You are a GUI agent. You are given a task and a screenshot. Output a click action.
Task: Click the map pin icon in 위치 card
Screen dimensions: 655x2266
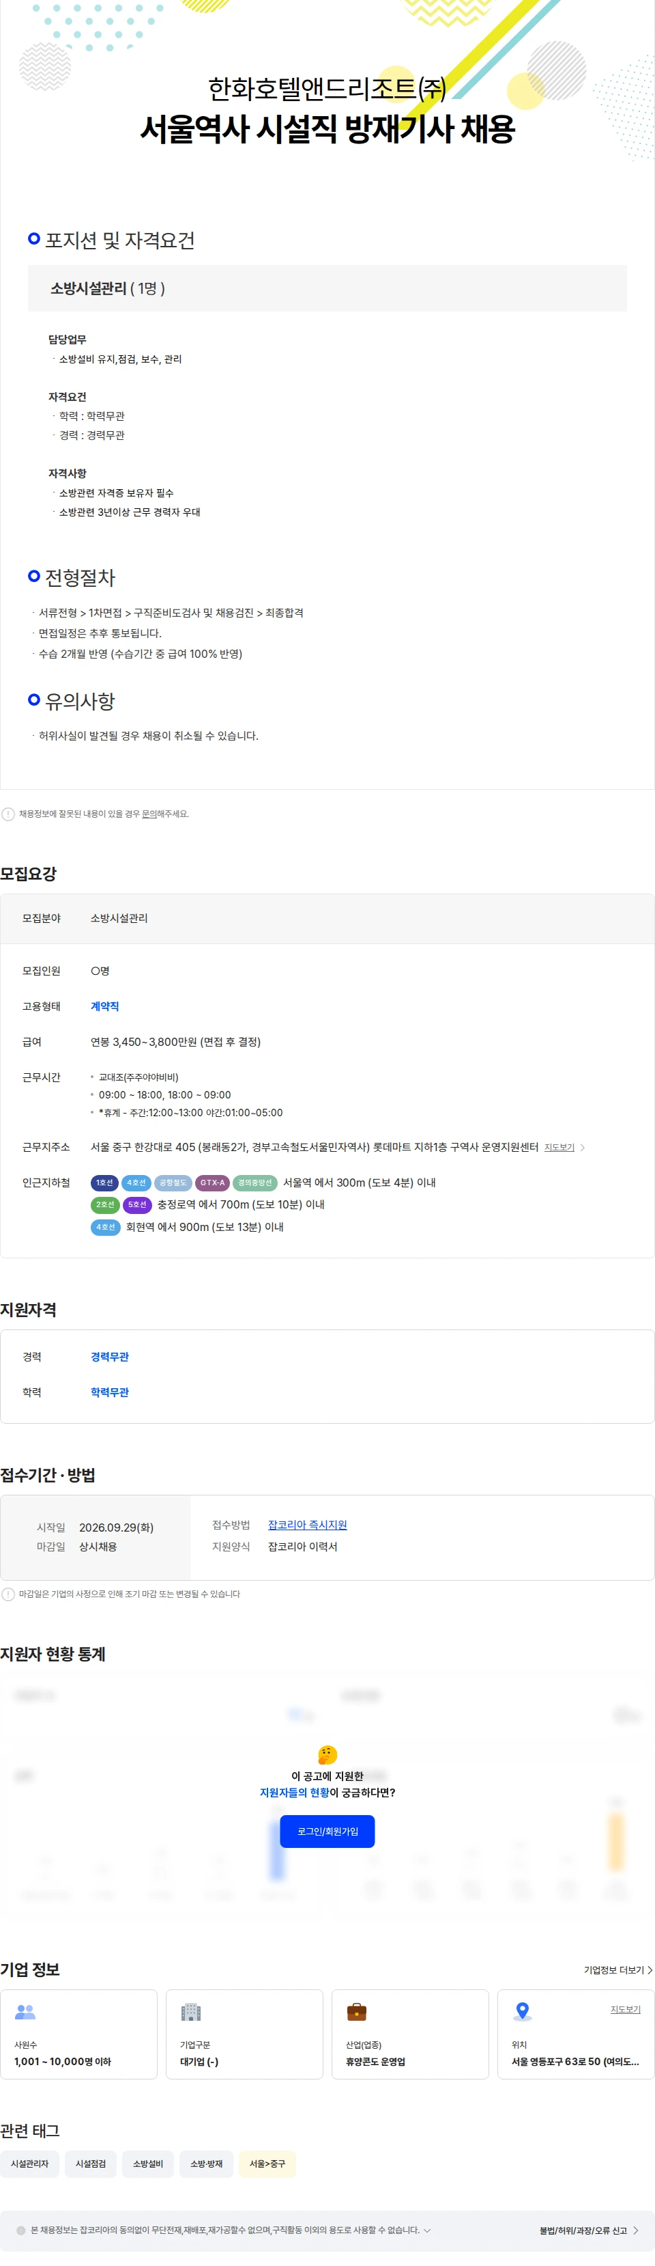[523, 2011]
